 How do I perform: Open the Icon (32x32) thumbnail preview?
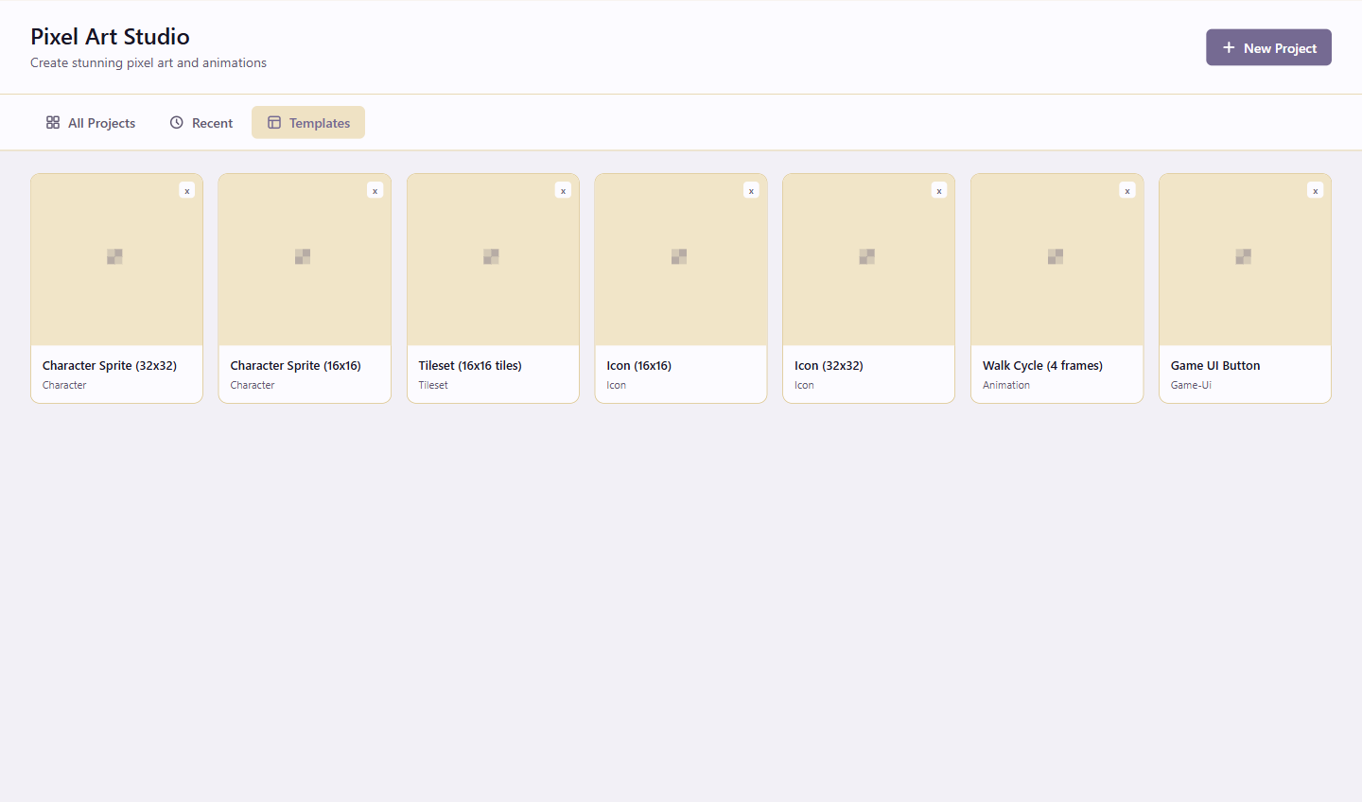point(868,260)
